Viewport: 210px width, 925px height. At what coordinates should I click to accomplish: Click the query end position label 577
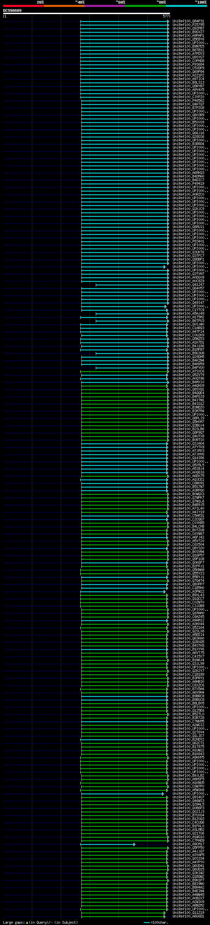point(165,16)
